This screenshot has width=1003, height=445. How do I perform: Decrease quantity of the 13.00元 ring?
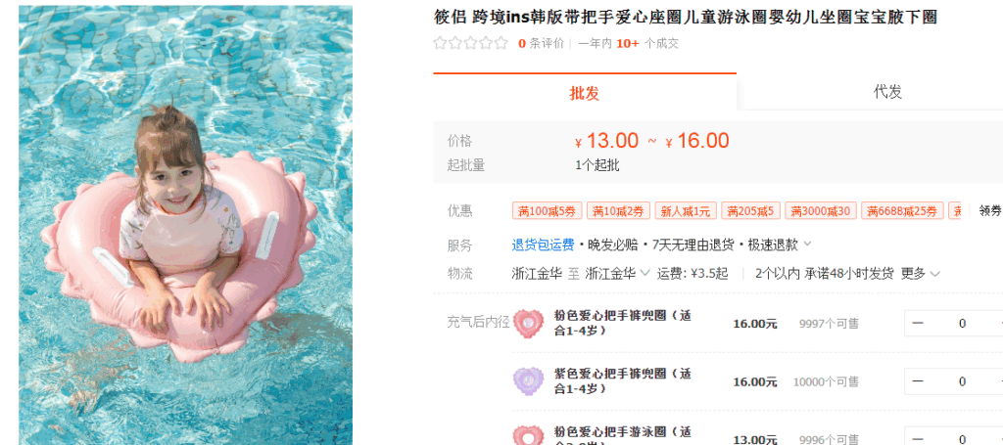[x=917, y=439]
